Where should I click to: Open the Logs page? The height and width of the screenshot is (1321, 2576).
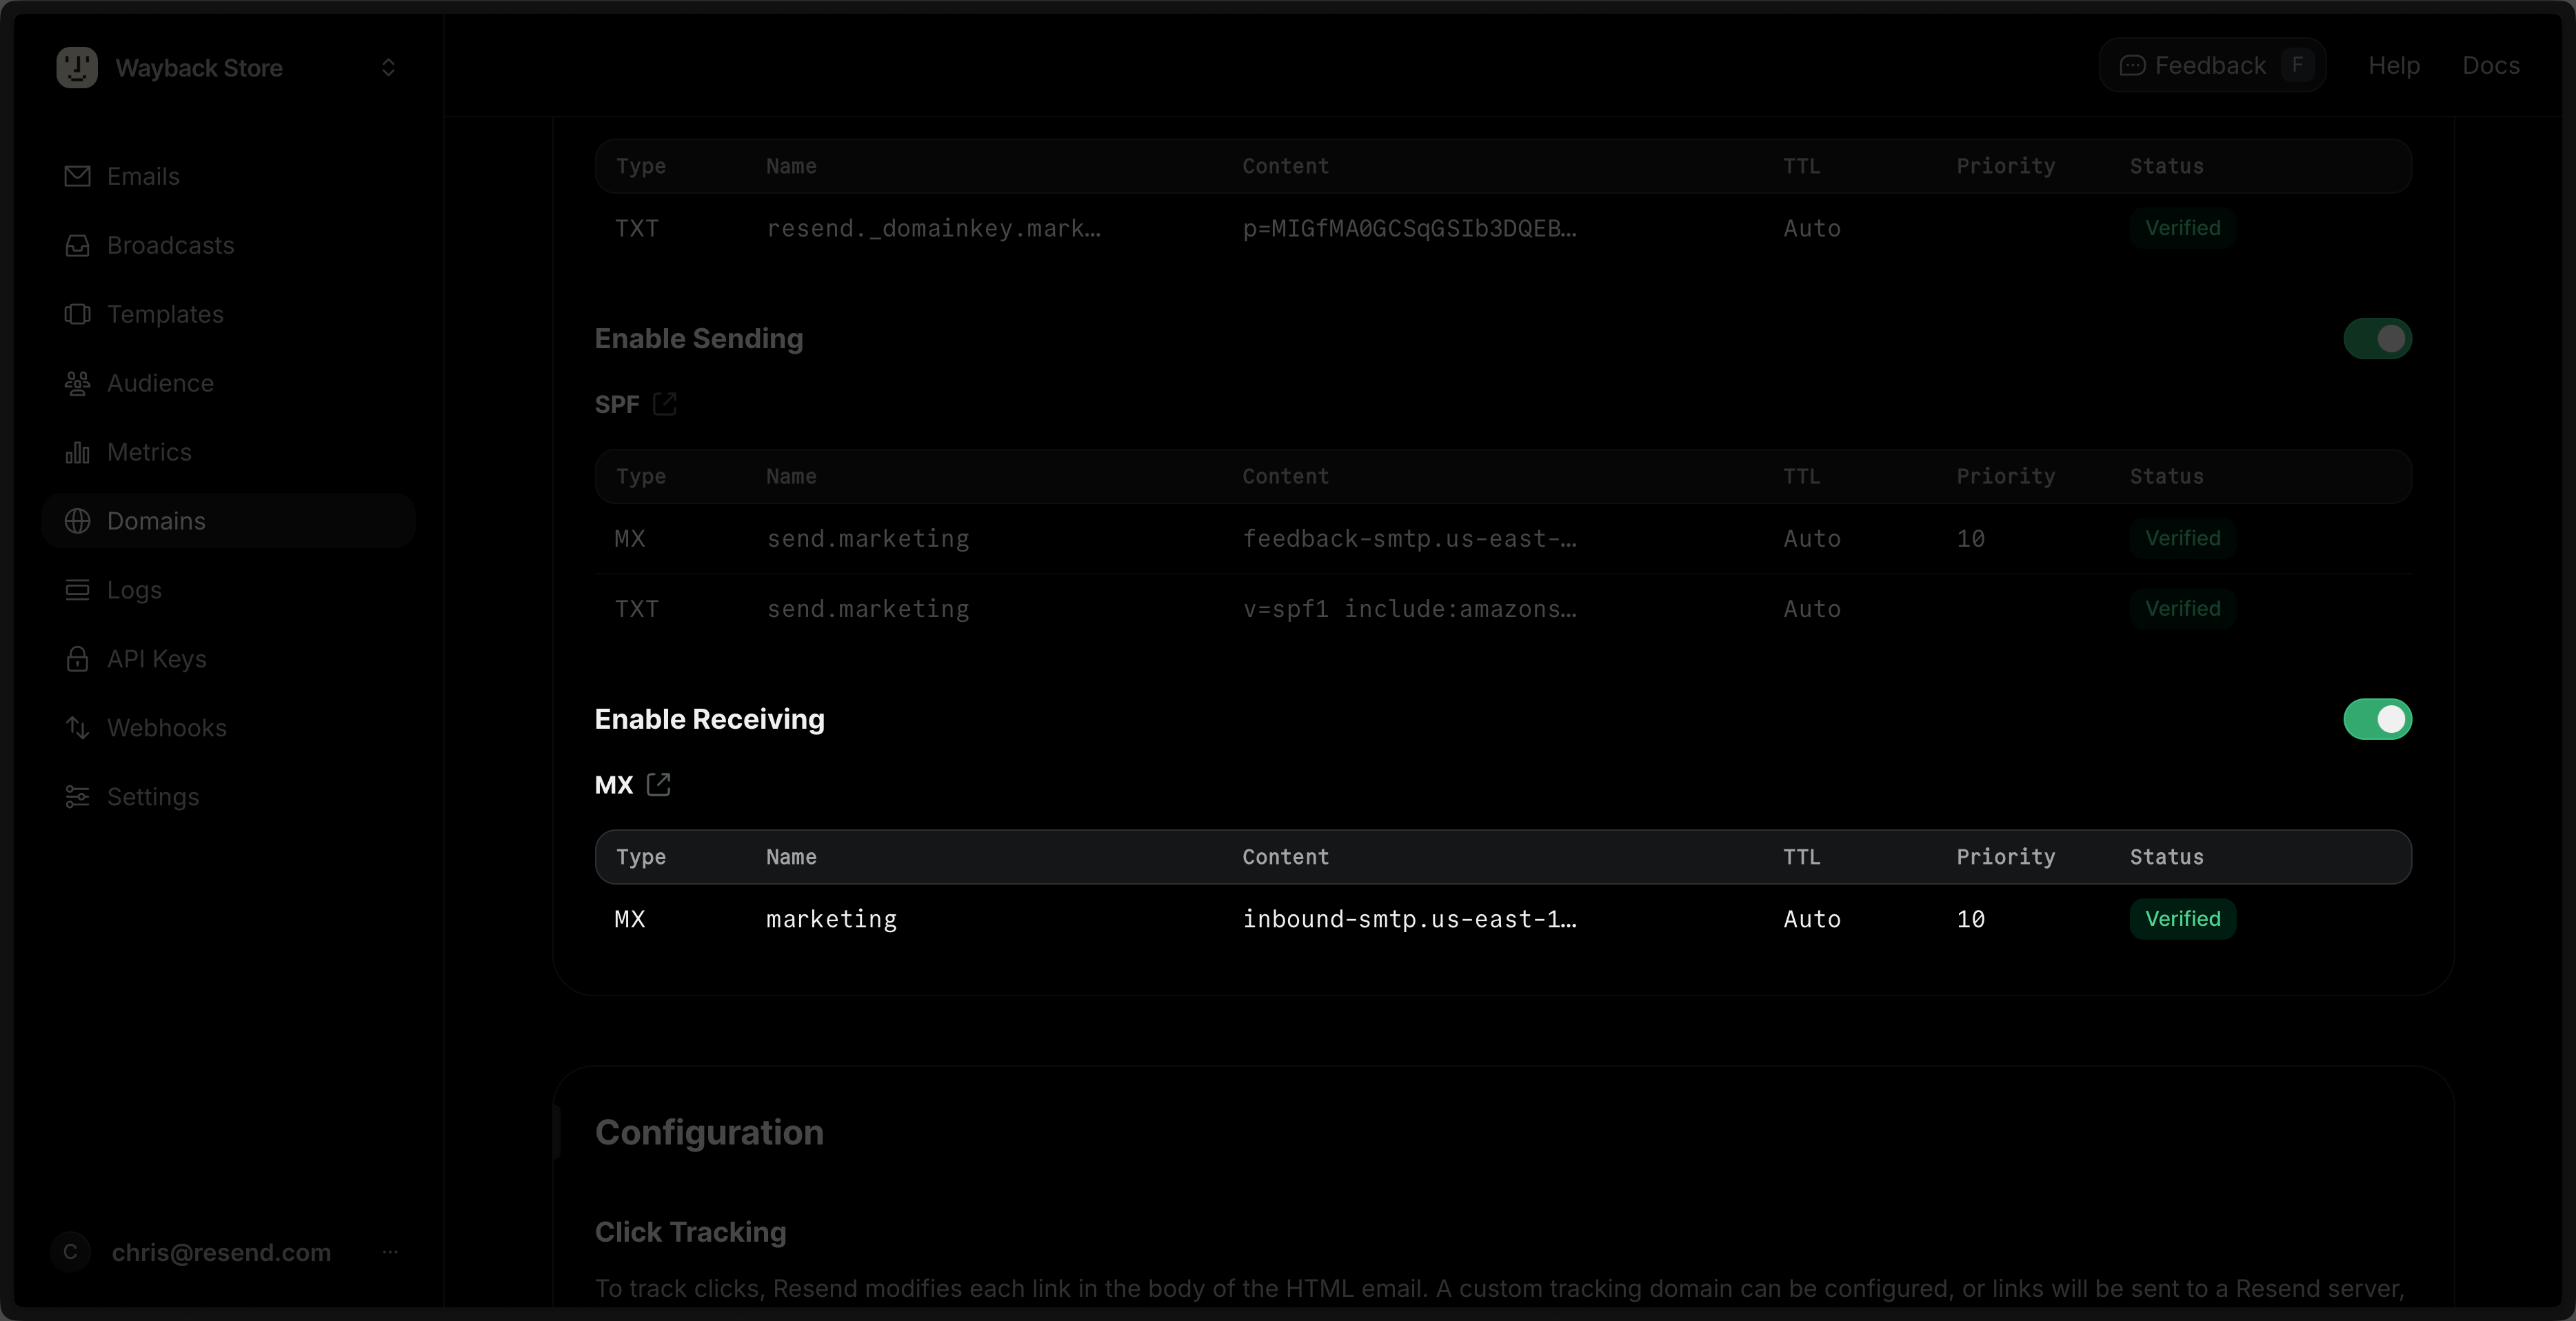pyautogui.click(x=134, y=590)
